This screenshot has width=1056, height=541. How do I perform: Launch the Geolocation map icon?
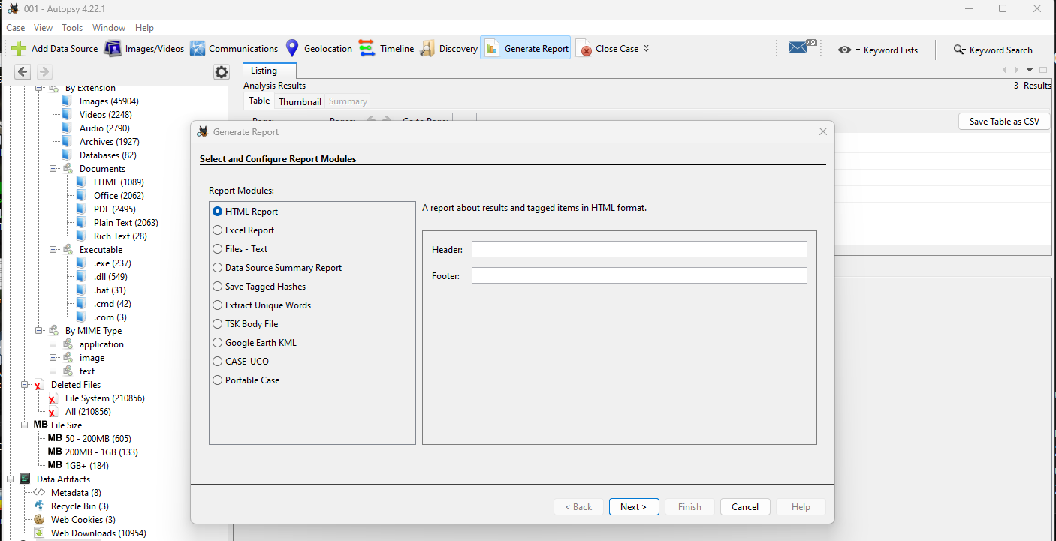[293, 49]
